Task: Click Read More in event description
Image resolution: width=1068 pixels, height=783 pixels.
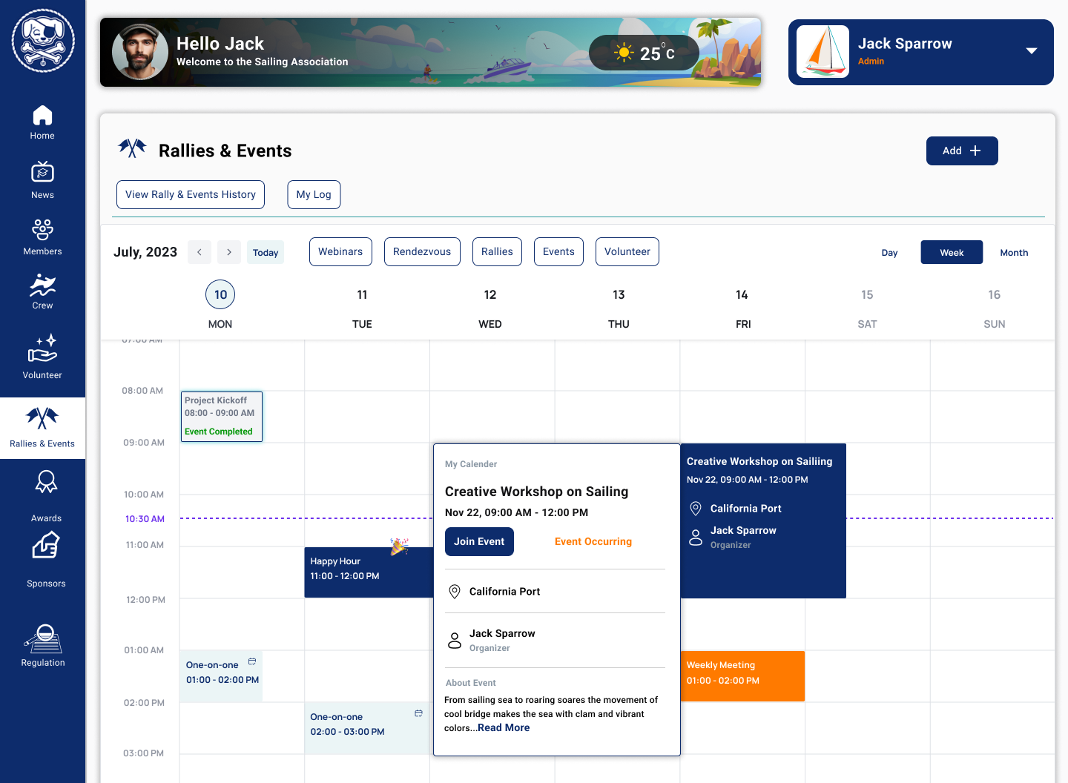Action: point(504,728)
